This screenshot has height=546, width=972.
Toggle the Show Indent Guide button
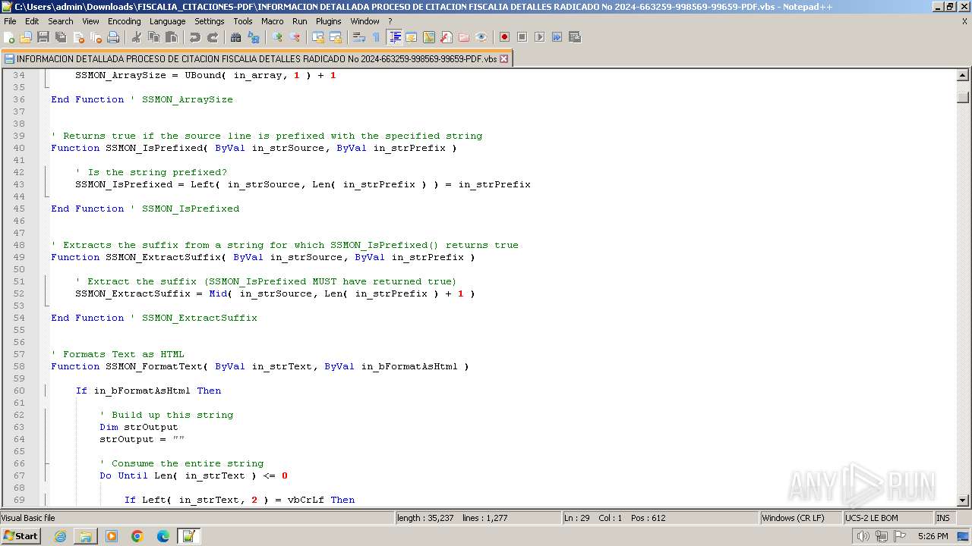394,37
